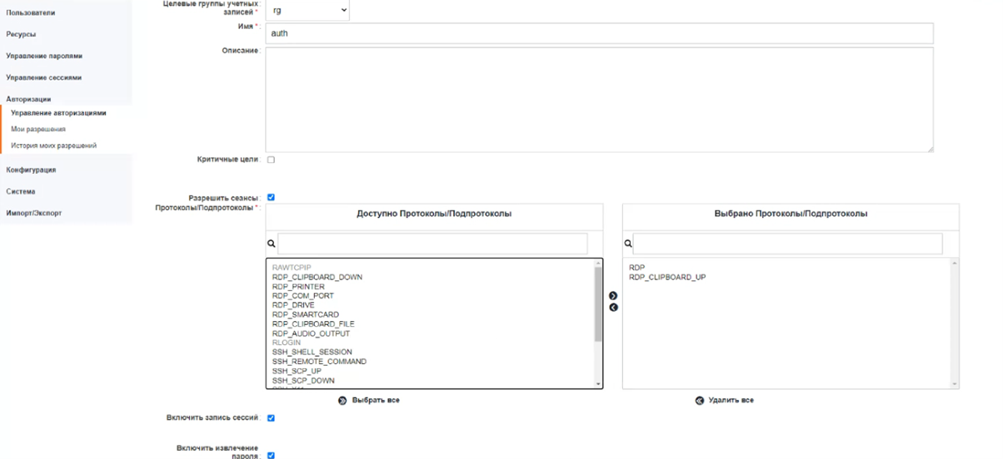Screen dimensions: 1003x459
Task: Click the search icon for available protocols
Action: 271,244
